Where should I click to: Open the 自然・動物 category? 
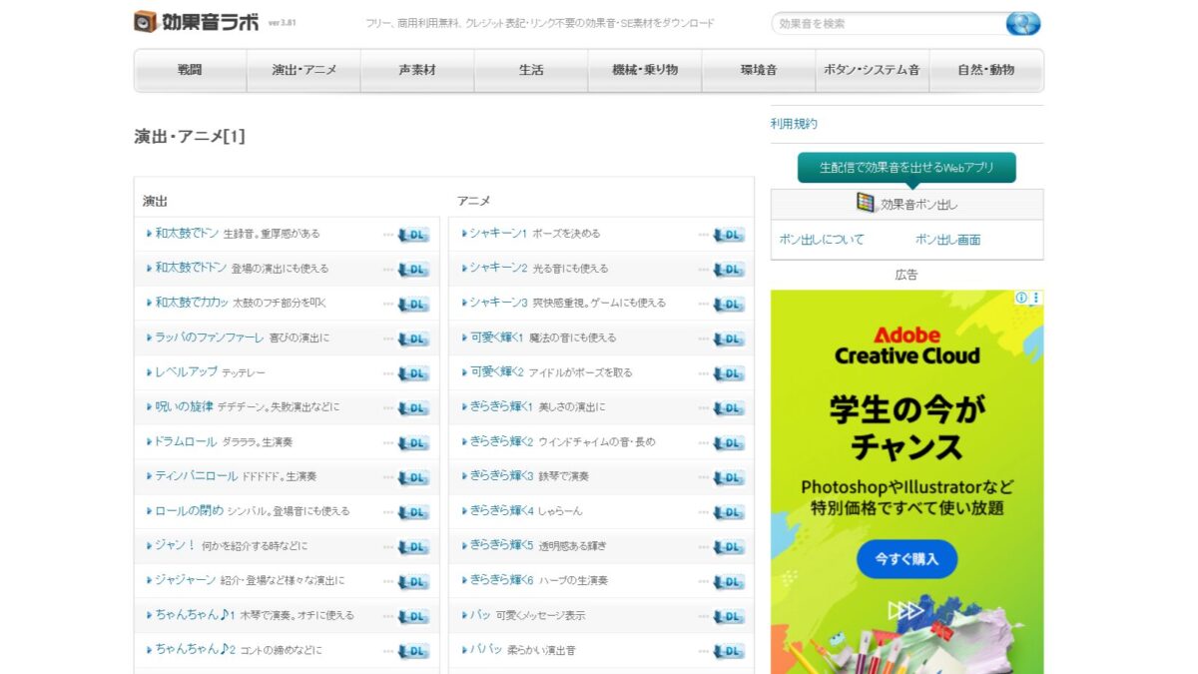point(986,70)
